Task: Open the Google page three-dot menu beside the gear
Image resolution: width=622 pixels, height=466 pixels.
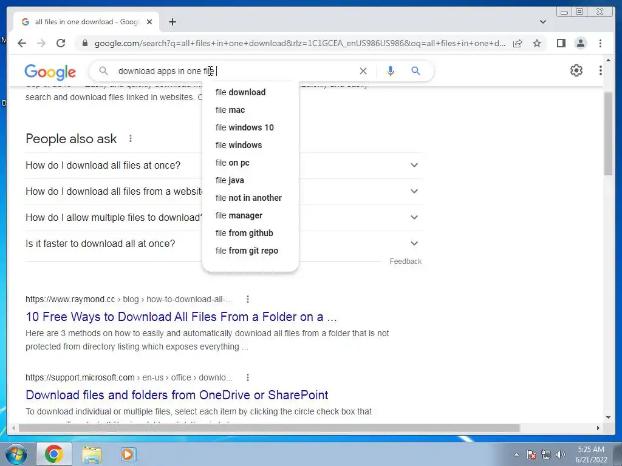Action: click(601, 70)
